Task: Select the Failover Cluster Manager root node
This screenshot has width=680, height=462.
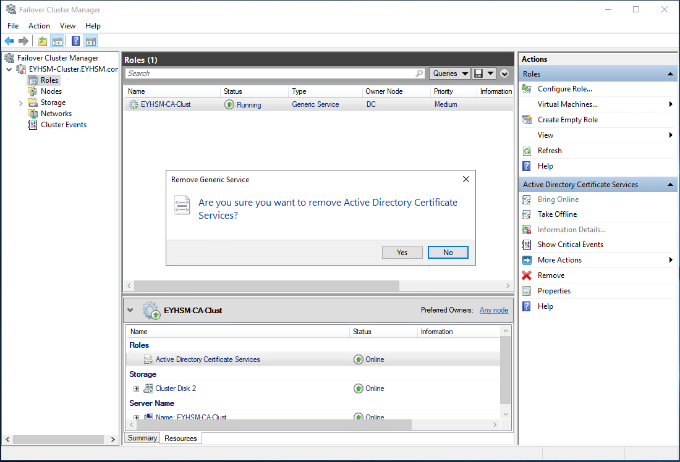Action: [57, 58]
